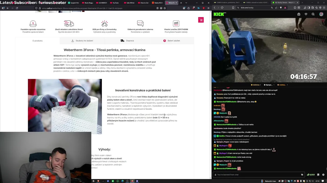
Task: Open the Kick user avatar menu
Action: coord(321,14)
